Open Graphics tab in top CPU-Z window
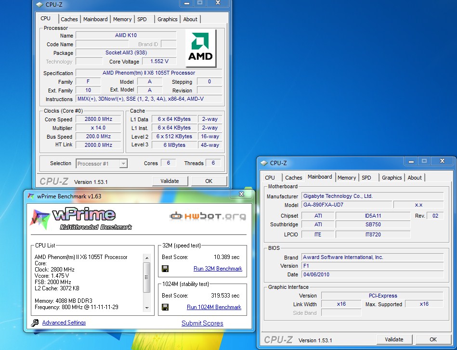Viewport: 457px width, 350px height. [167, 19]
